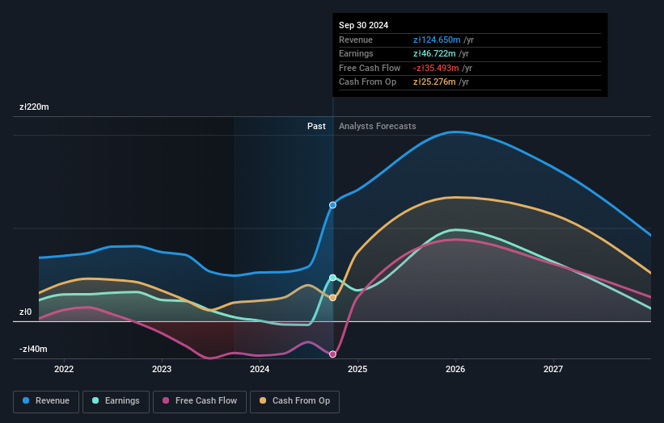Select the 2026 axis label
Viewport: 664px width, 423px height.
455,370
